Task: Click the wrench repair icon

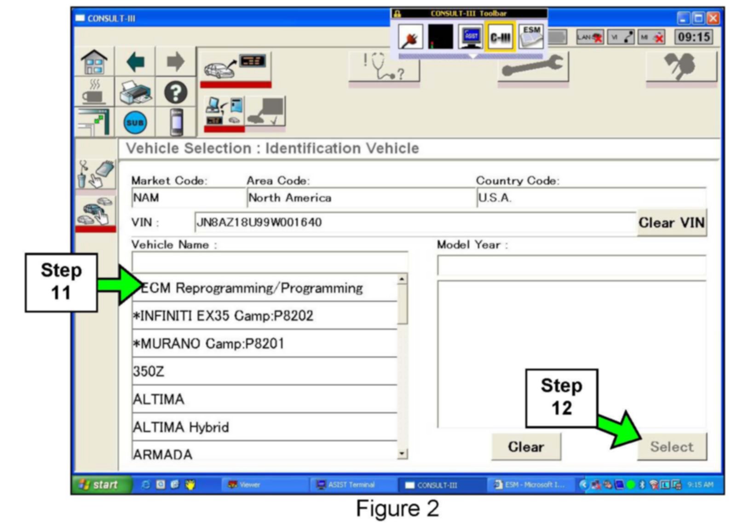Action: point(533,67)
